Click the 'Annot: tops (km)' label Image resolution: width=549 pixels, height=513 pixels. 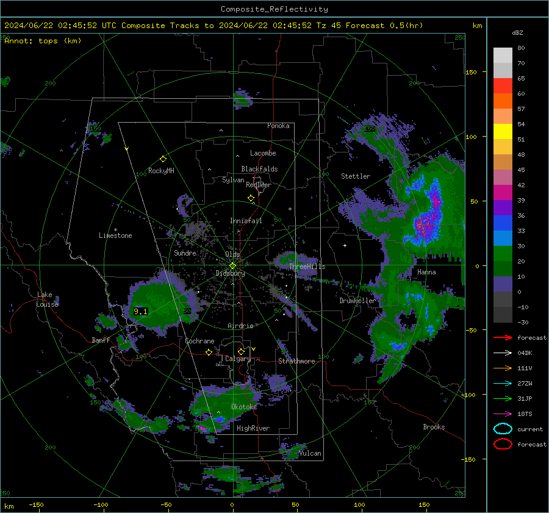pos(43,41)
